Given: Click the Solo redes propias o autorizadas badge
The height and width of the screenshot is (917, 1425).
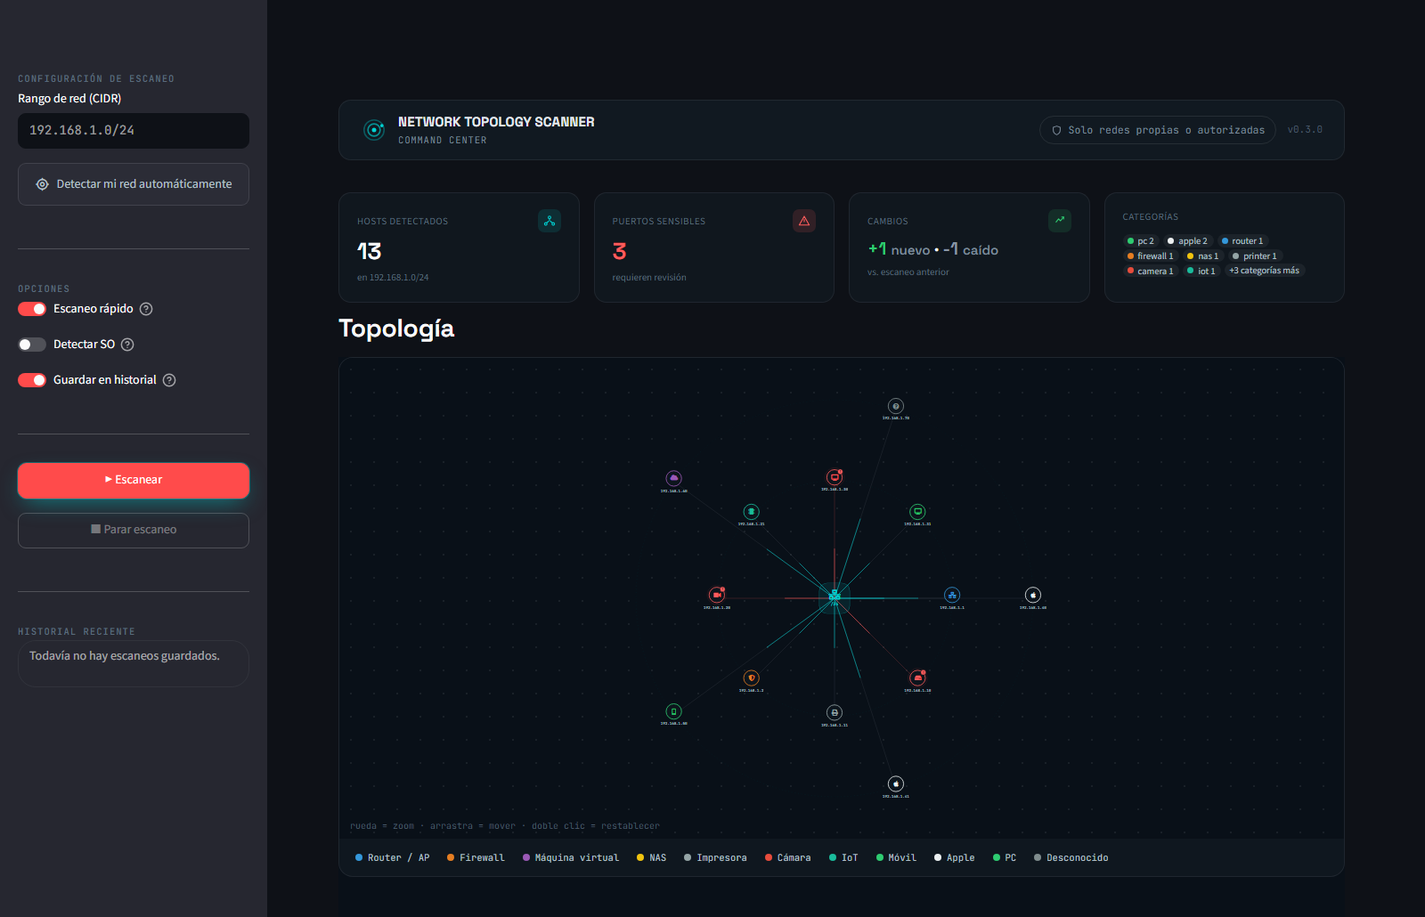Looking at the screenshot, I should [1158, 130].
